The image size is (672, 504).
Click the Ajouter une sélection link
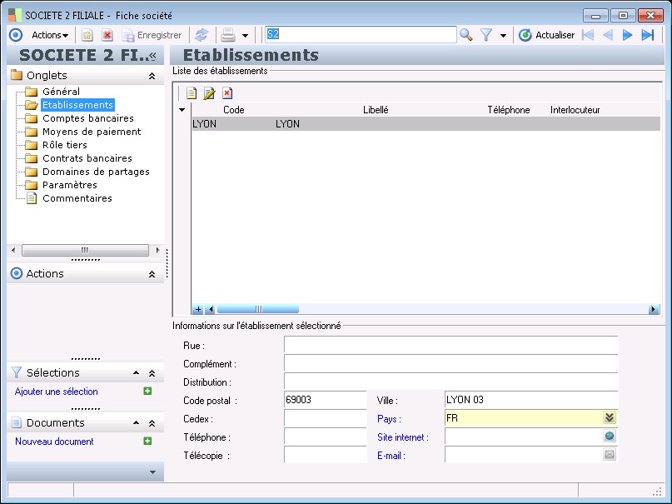(56, 392)
